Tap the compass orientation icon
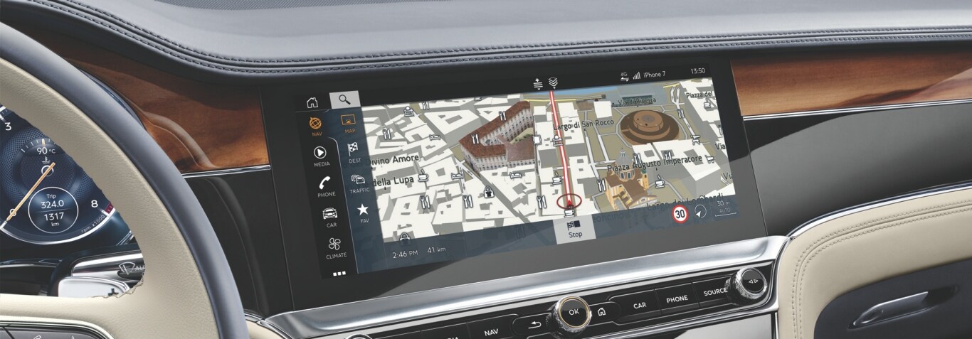 701,211
